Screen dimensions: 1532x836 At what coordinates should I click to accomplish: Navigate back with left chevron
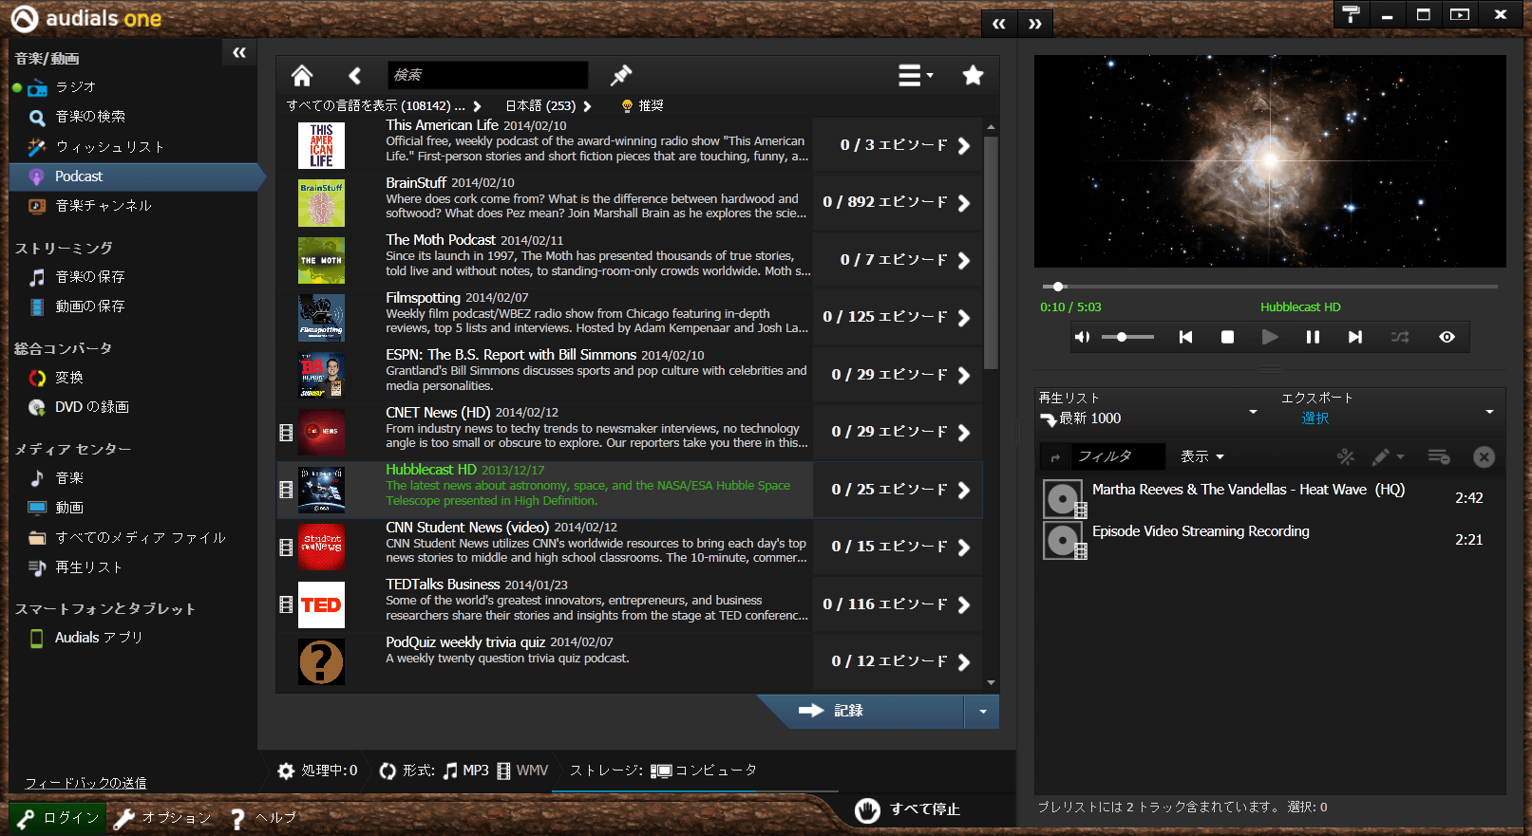(x=354, y=75)
